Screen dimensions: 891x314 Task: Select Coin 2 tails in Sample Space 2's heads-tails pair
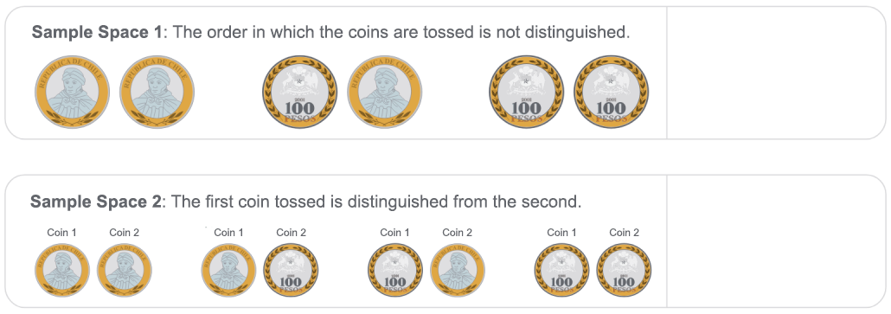pos(292,270)
